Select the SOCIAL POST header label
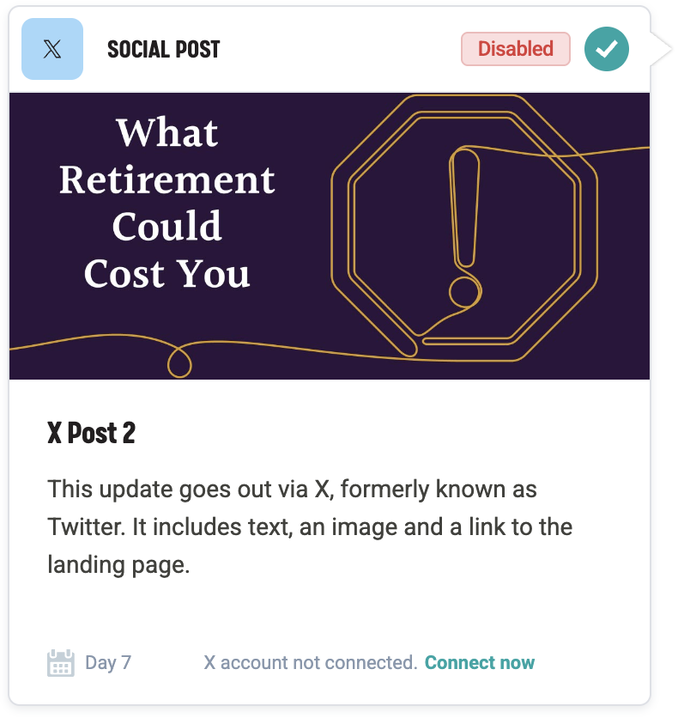 tap(163, 49)
